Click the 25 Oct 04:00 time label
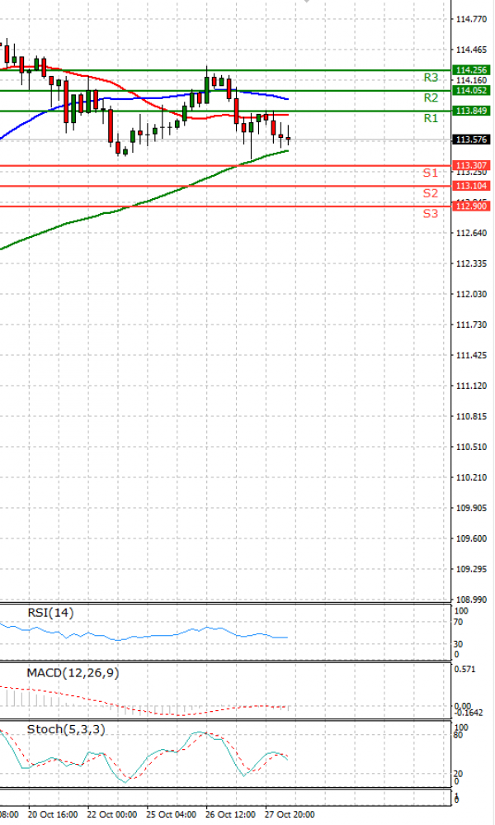495x825 pixels. (172, 814)
